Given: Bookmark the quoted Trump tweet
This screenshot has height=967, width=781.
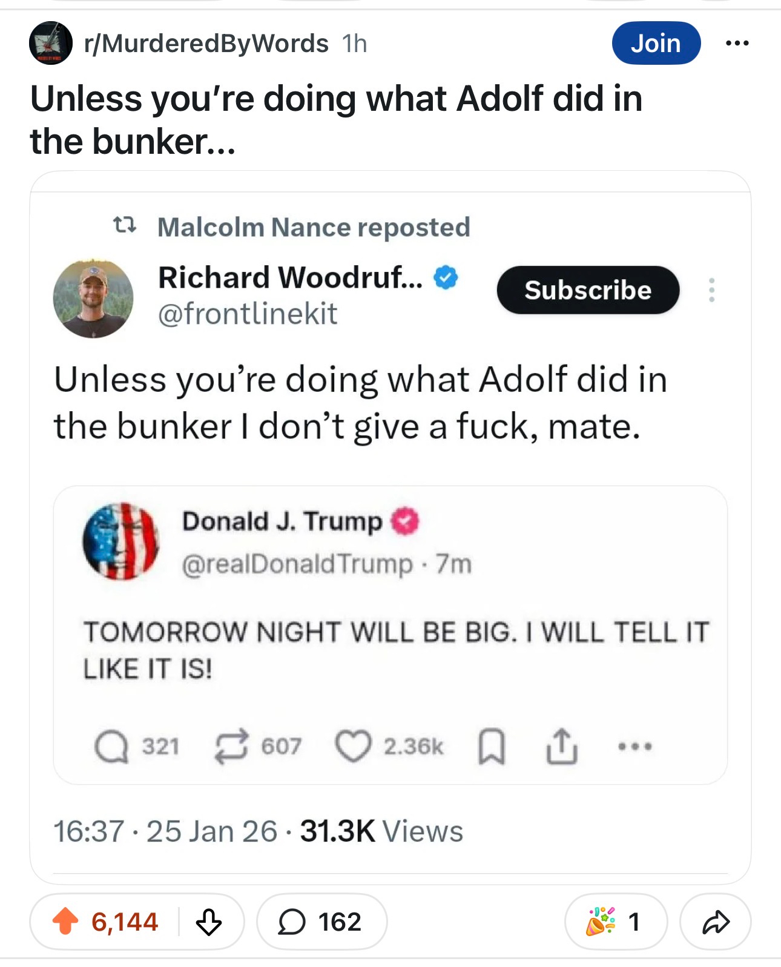Looking at the screenshot, I should [491, 747].
